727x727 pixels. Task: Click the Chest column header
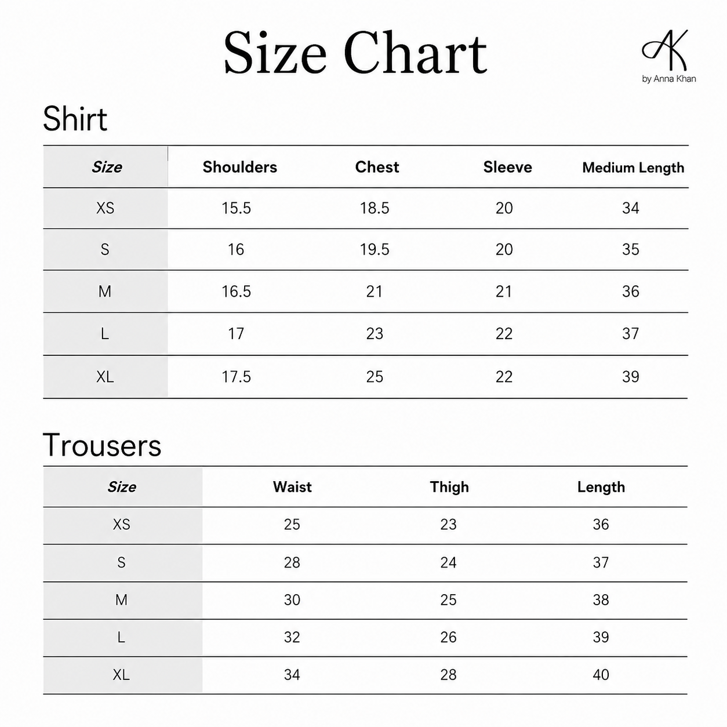(377, 167)
